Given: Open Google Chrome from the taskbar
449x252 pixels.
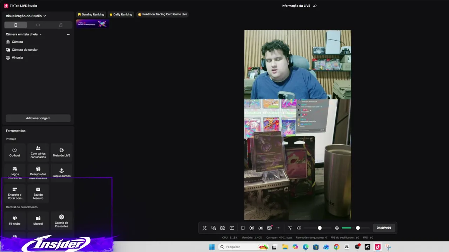Looking at the screenshot, I should pos(336,247).
